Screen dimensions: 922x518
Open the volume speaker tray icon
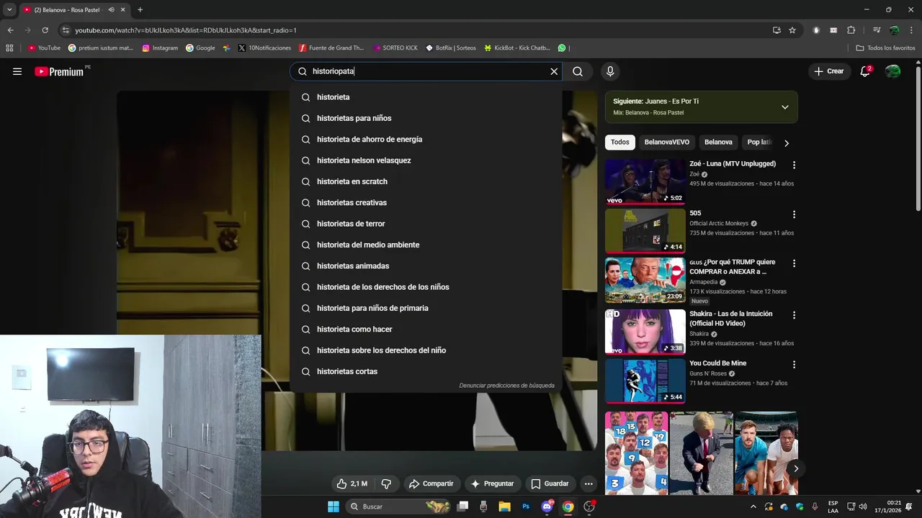(x=863, y=506)
